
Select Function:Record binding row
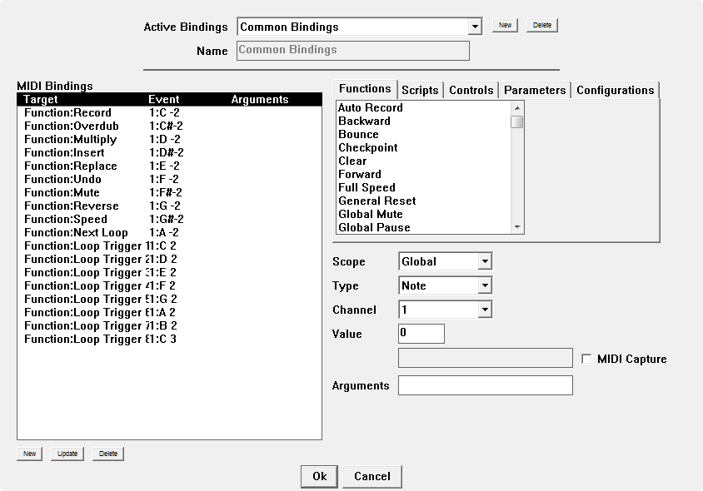coord(169,112)
